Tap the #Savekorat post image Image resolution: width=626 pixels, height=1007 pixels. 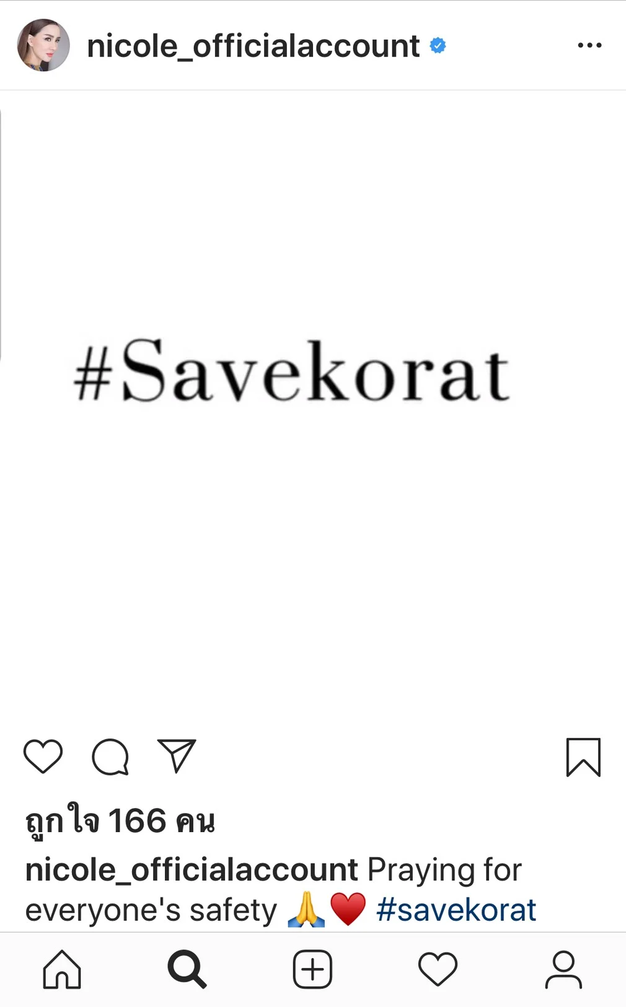point(313,406)
